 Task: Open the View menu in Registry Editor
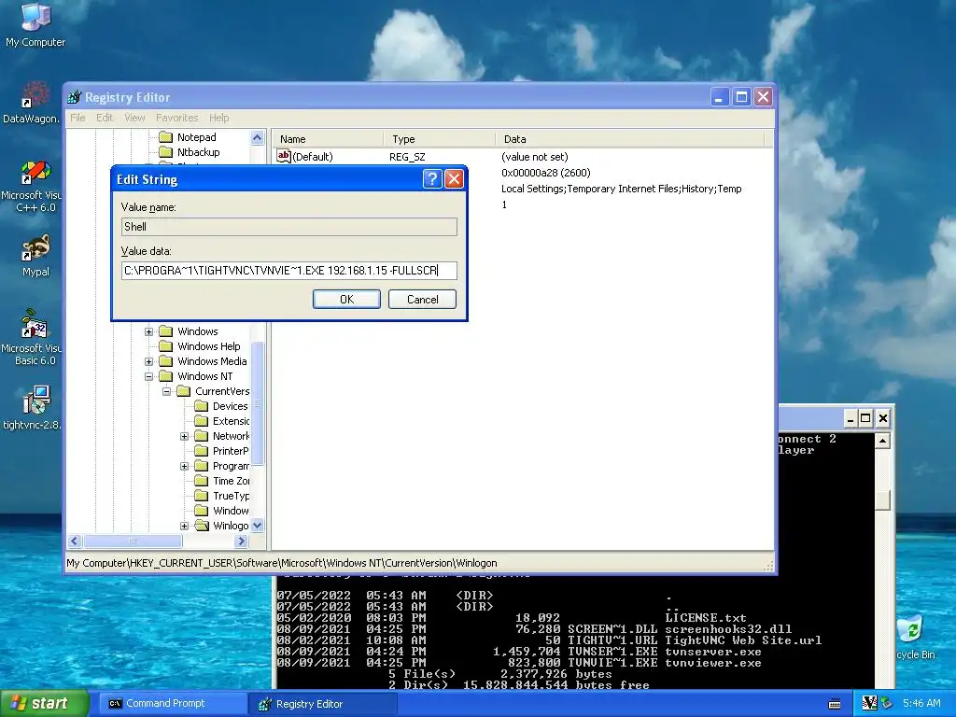(x=134, y=118)
